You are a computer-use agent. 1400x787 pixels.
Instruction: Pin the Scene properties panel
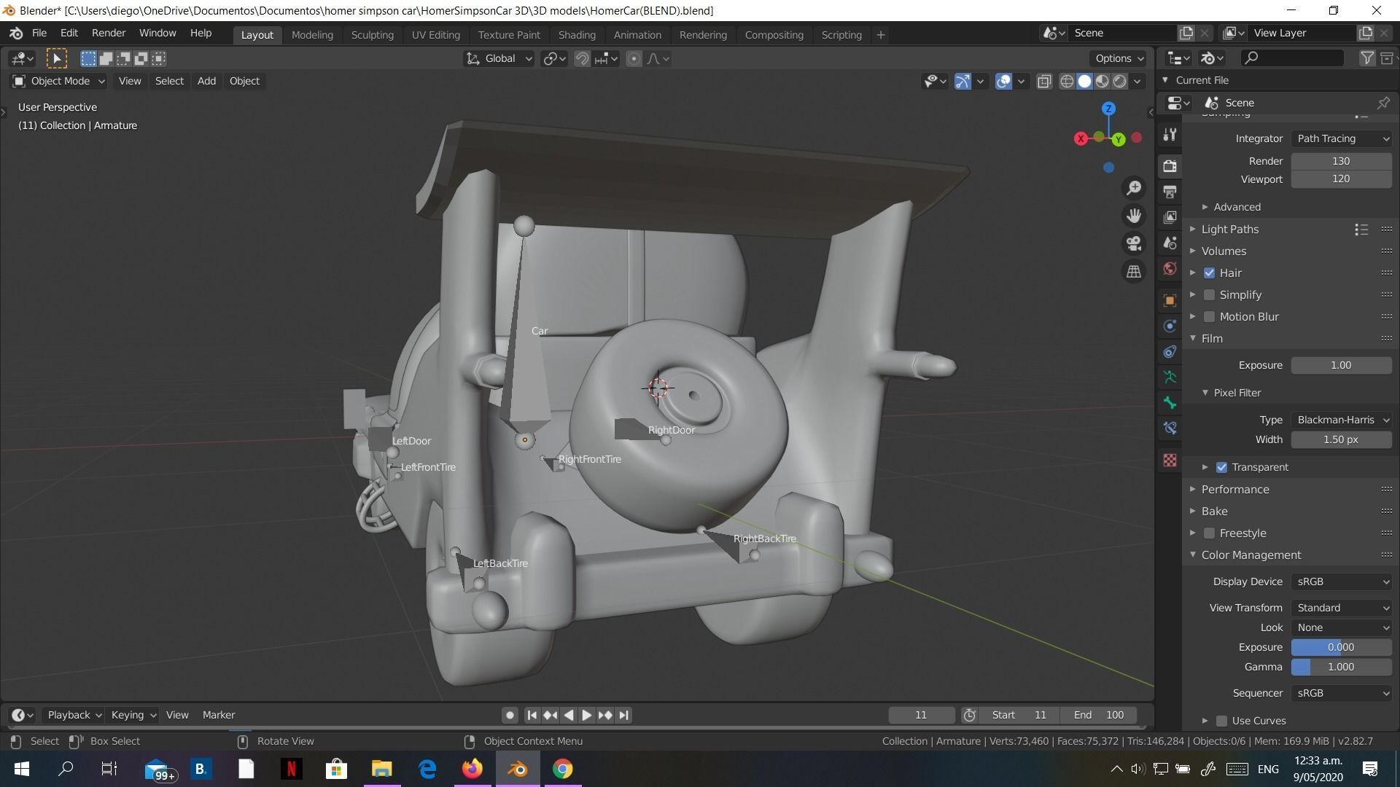point(1382,103)
